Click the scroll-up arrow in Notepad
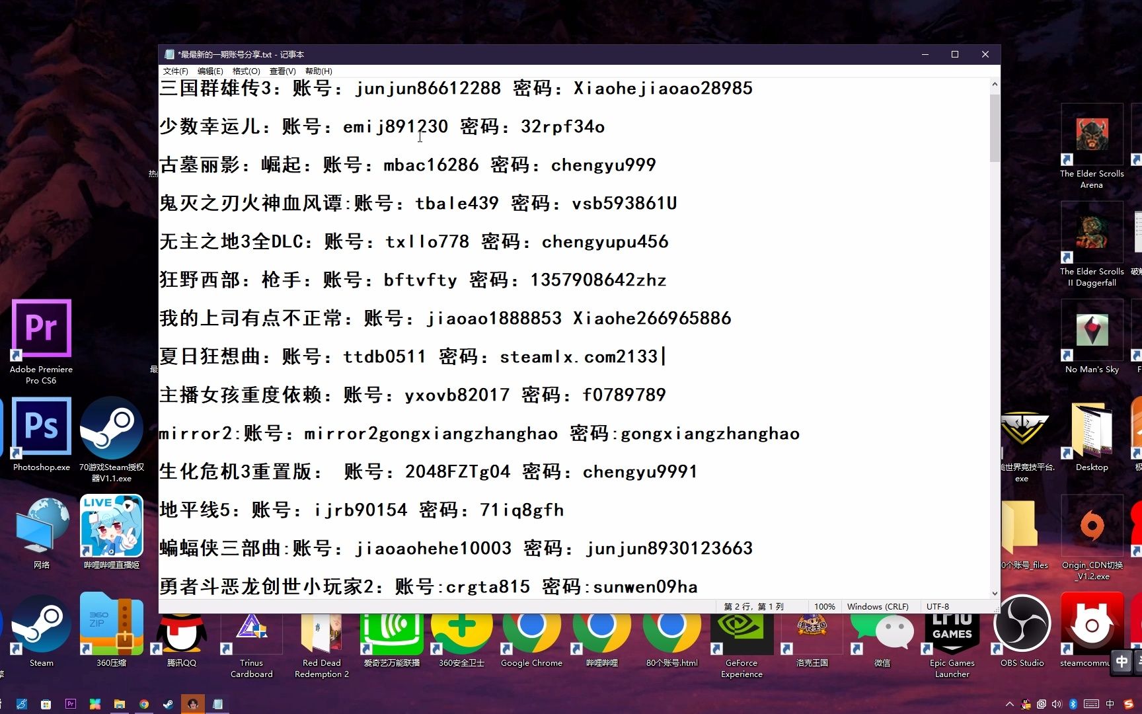The image size is (1142, 714). (x=995, y=85)
